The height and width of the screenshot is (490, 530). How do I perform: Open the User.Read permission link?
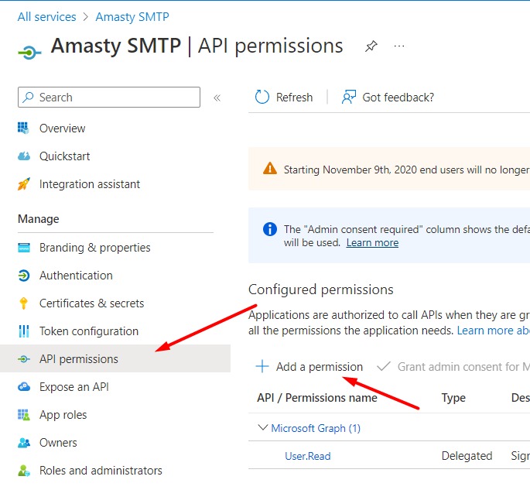coord(308,456)
